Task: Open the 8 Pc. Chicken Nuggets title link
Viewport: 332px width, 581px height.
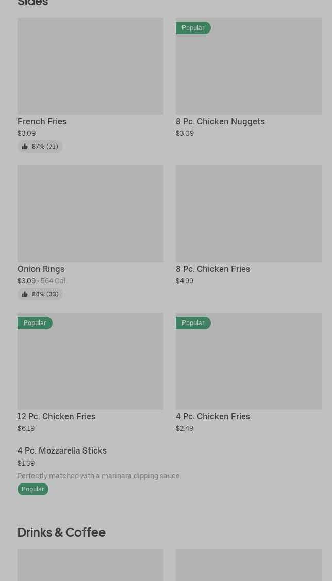Action: (220, 121)
